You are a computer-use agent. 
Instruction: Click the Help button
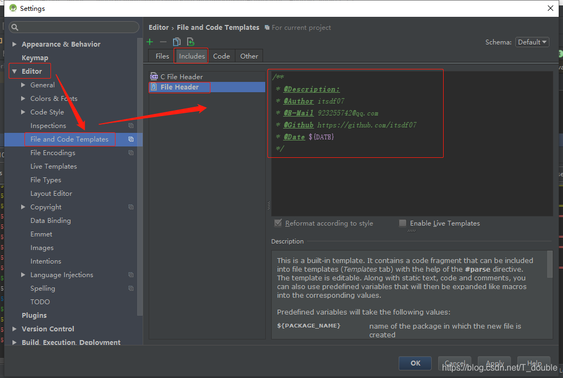point(534,363)
